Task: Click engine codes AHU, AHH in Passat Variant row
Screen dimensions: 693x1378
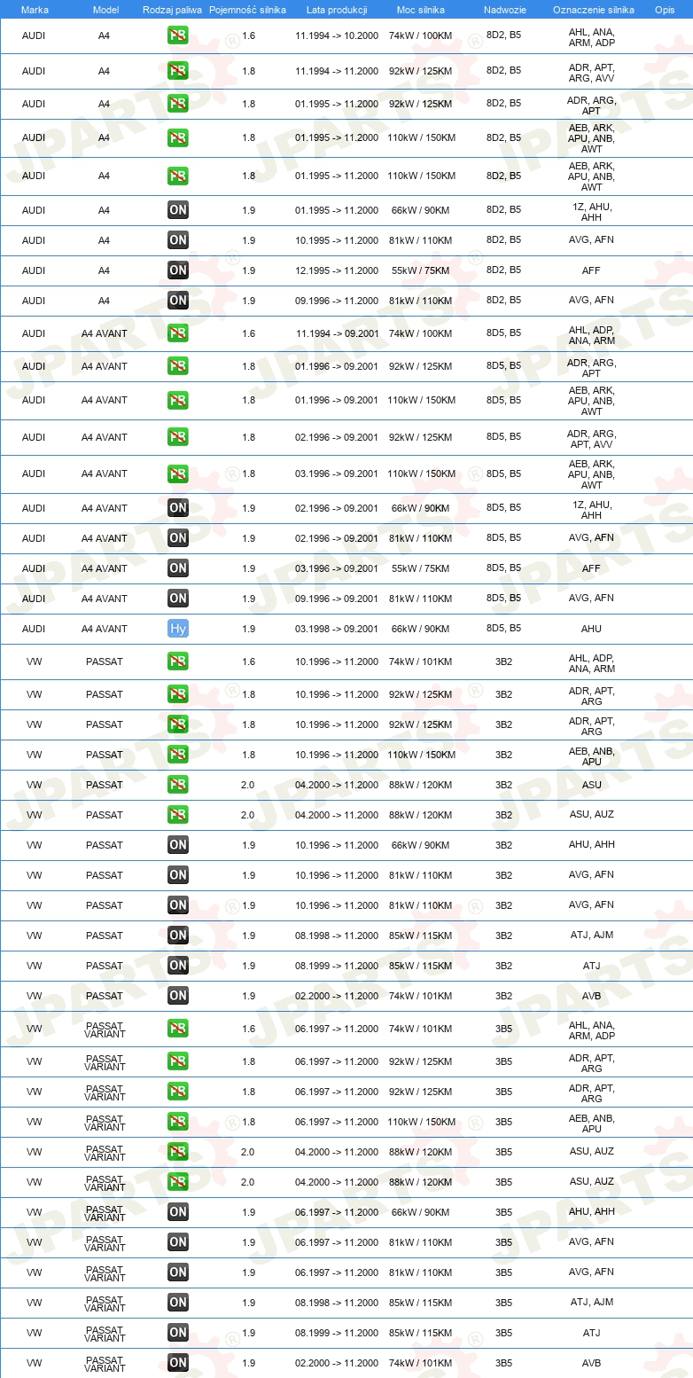Action: [591, 1212]
